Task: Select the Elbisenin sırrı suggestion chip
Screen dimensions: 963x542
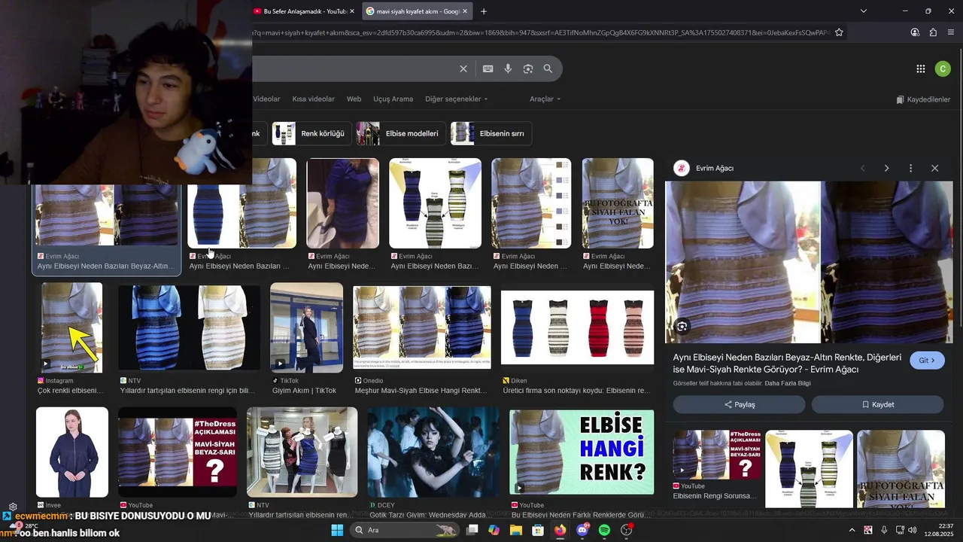Action: point(491,133)
